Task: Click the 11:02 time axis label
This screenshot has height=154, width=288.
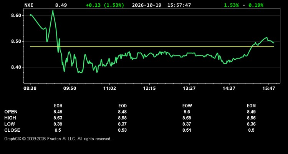Action: tap(110, 89)
